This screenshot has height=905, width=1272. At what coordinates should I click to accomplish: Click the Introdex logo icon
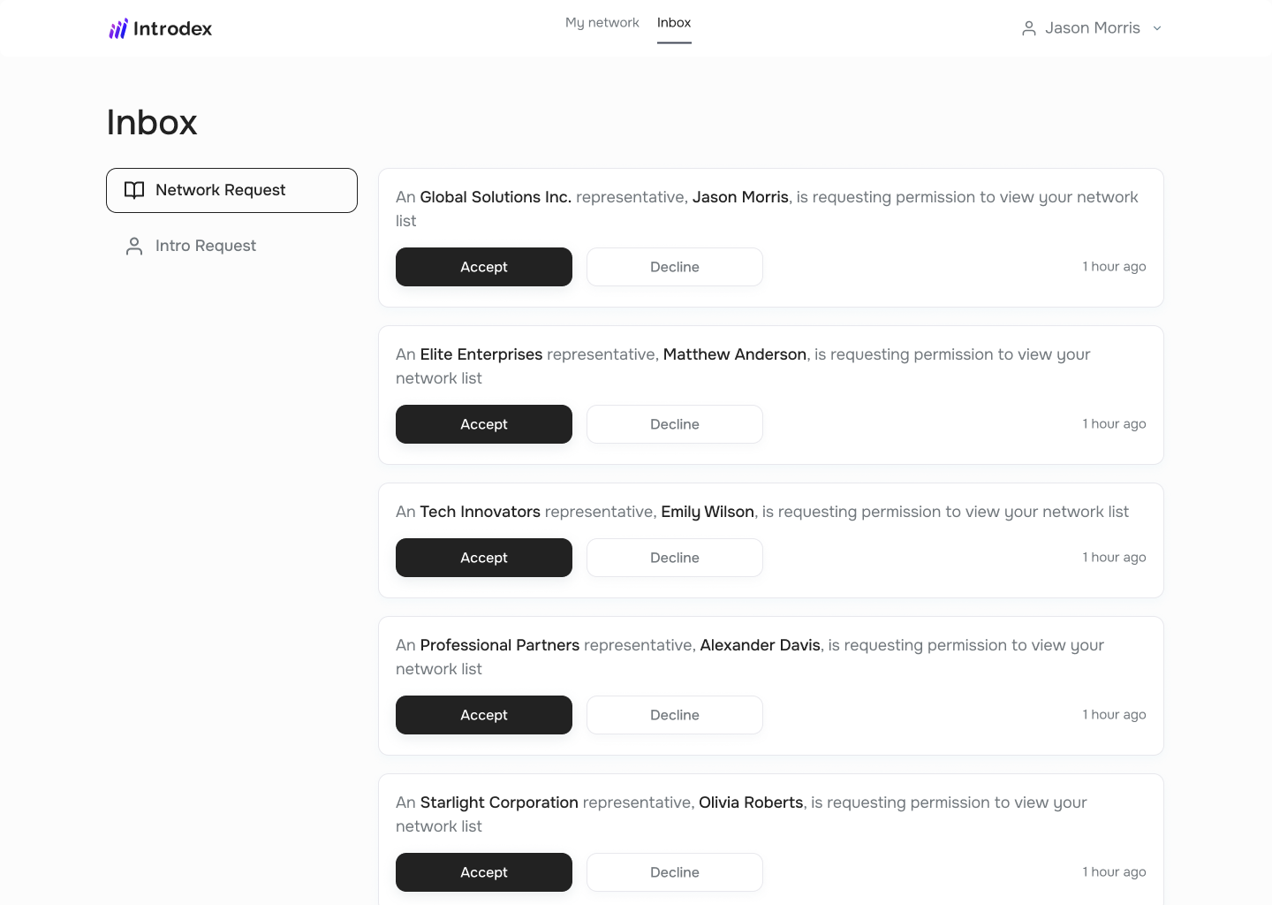(118, 29)
